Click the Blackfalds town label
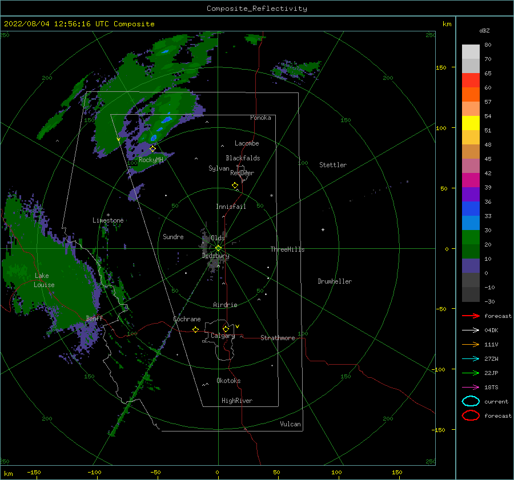 [x=243, y=158]
